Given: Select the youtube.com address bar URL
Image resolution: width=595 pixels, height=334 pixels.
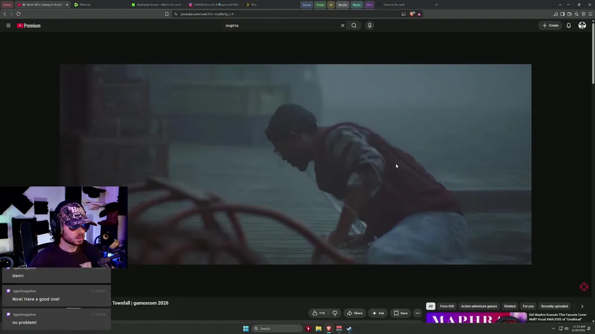Looking at the screenshot, I should point(207,14).
